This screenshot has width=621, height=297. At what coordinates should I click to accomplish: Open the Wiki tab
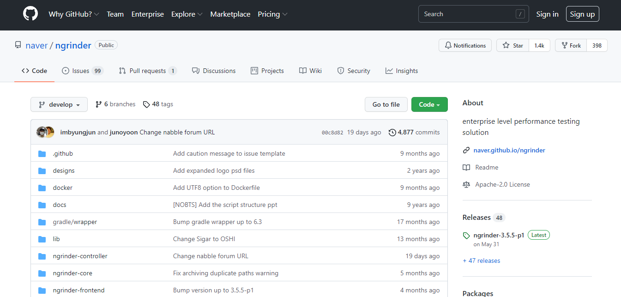click(x=310, y=71)
